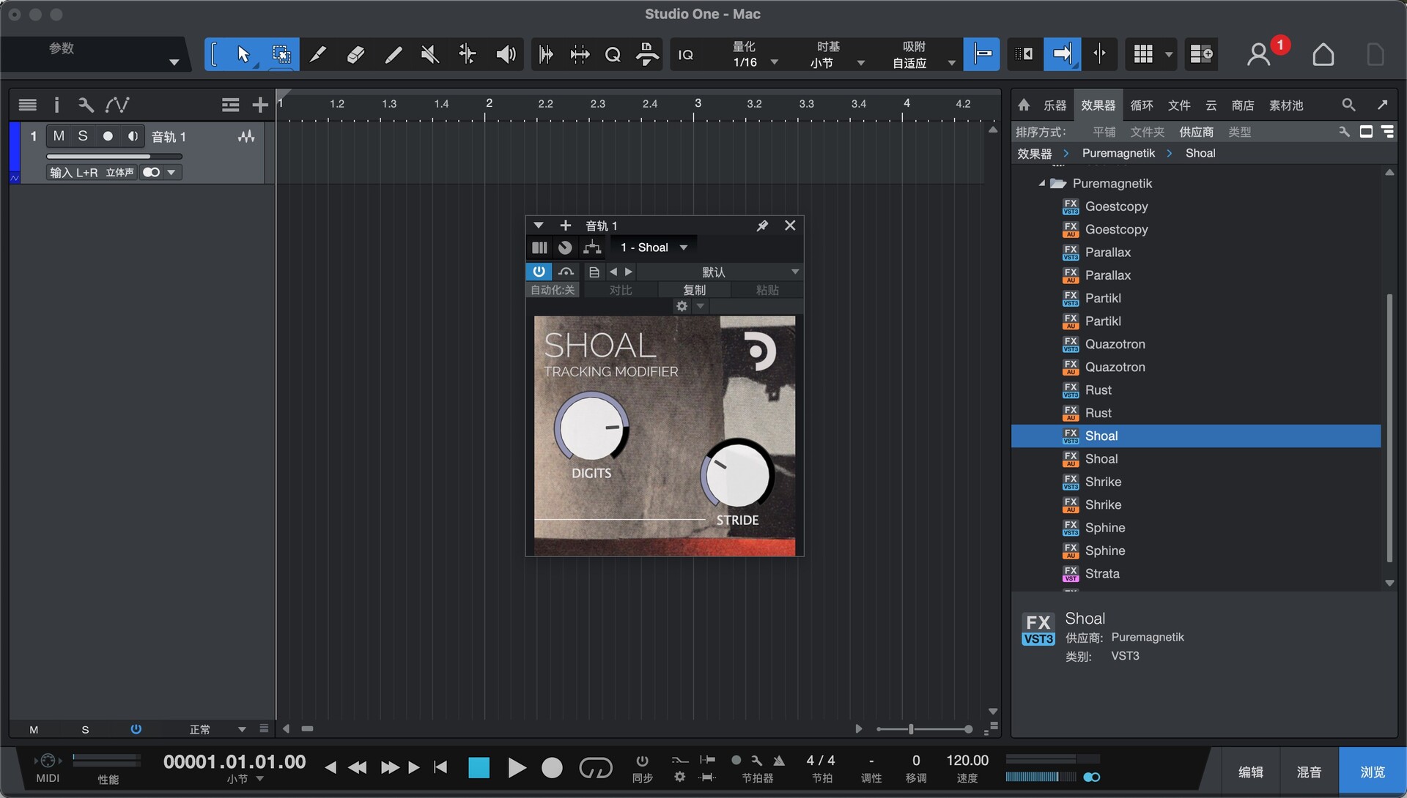Image resolution: width=1407 pixels, height=798 pixels.
Task: Click the Record button in transport
Action: pyautogui.click(x=552, y=768)
